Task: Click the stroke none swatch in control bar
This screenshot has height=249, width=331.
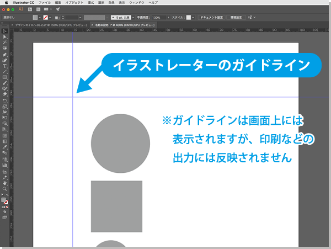Action: (x=46, y=18)
